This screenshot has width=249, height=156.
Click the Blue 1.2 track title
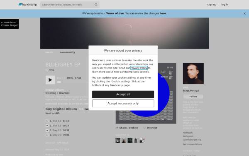click(x=57, y=126)
